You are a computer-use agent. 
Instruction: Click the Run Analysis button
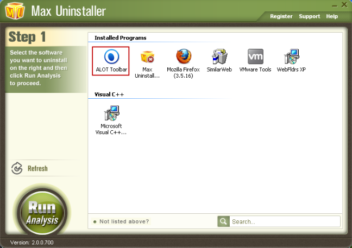(x=42, y=212)
